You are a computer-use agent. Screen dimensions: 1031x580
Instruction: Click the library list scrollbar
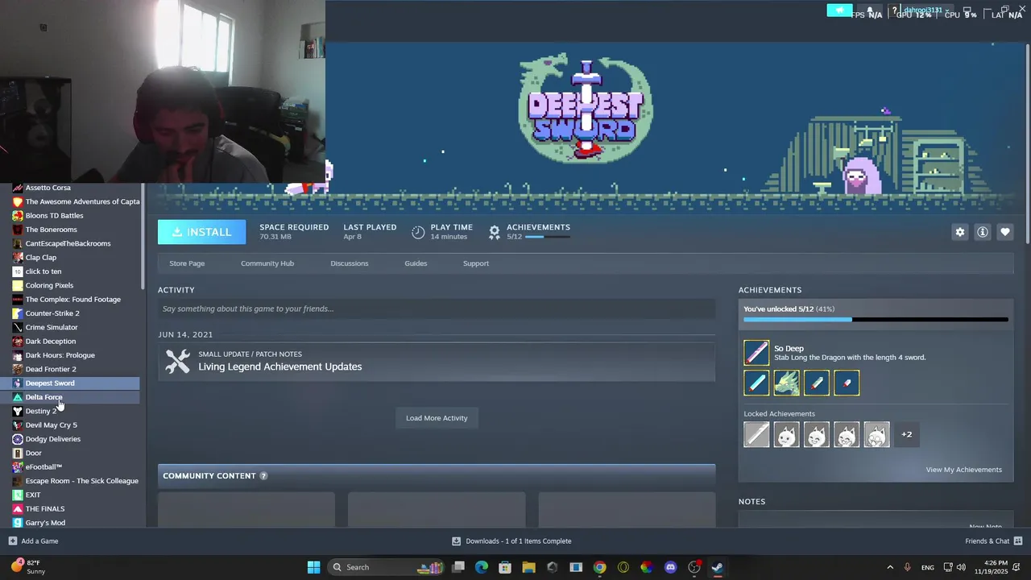(143, 238)
